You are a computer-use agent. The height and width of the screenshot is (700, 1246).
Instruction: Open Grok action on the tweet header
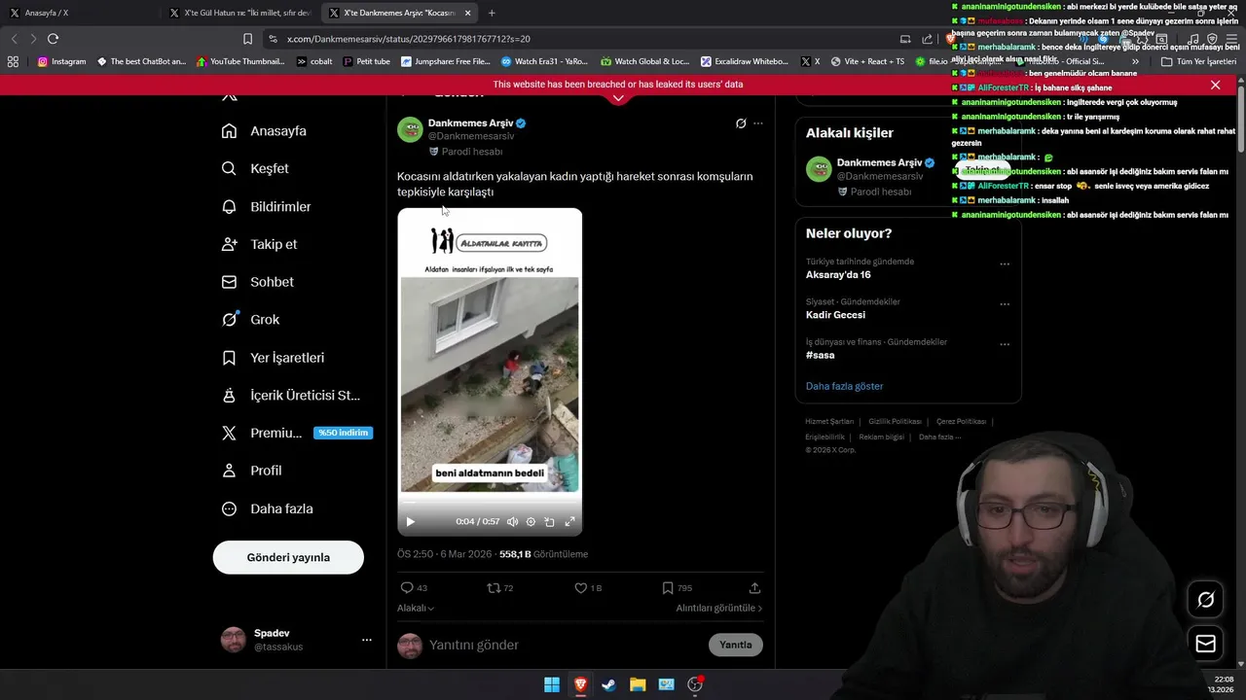(741, 123)
